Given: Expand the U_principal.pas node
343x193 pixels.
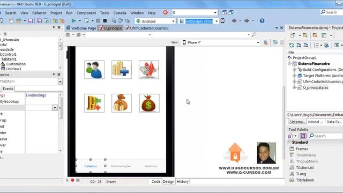Looking at the screenshot, I should click(x=294, y=87).
